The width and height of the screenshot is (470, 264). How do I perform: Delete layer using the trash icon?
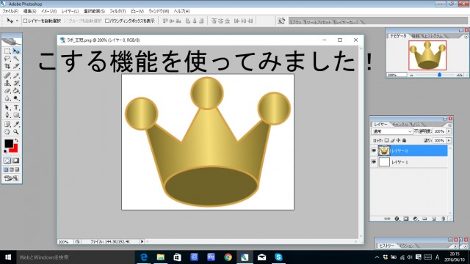pyautogui.click(x=443, y=219)
